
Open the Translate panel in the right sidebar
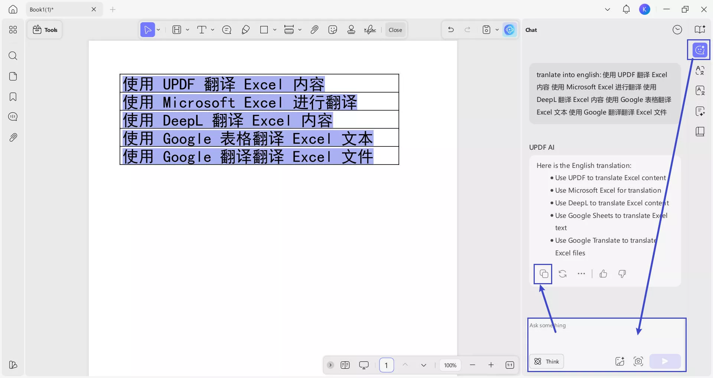[x=700, y=70]
